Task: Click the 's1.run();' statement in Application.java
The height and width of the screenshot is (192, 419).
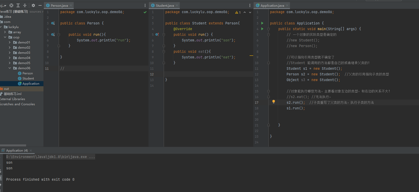Action: pyautogui.click(x=296, y=108)
